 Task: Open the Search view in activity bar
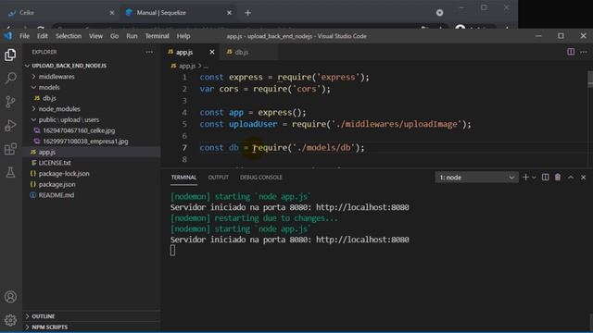(x=10, y=78)
